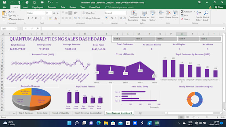Click the zoom slider handle
The width and height of the screenshot is (226, 127).
[207, 117]
